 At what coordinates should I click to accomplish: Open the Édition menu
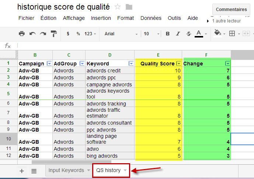[x=48, y=18]
